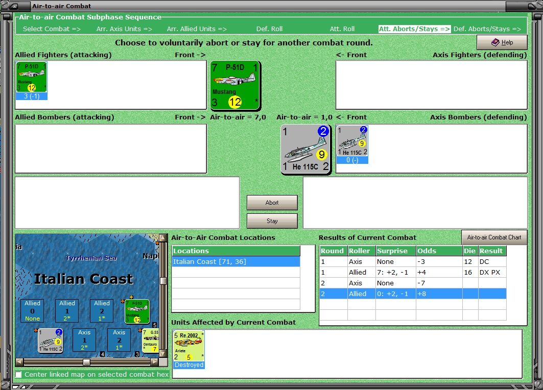Click the P-51D counter on the minimap

[x=137, y=311]
